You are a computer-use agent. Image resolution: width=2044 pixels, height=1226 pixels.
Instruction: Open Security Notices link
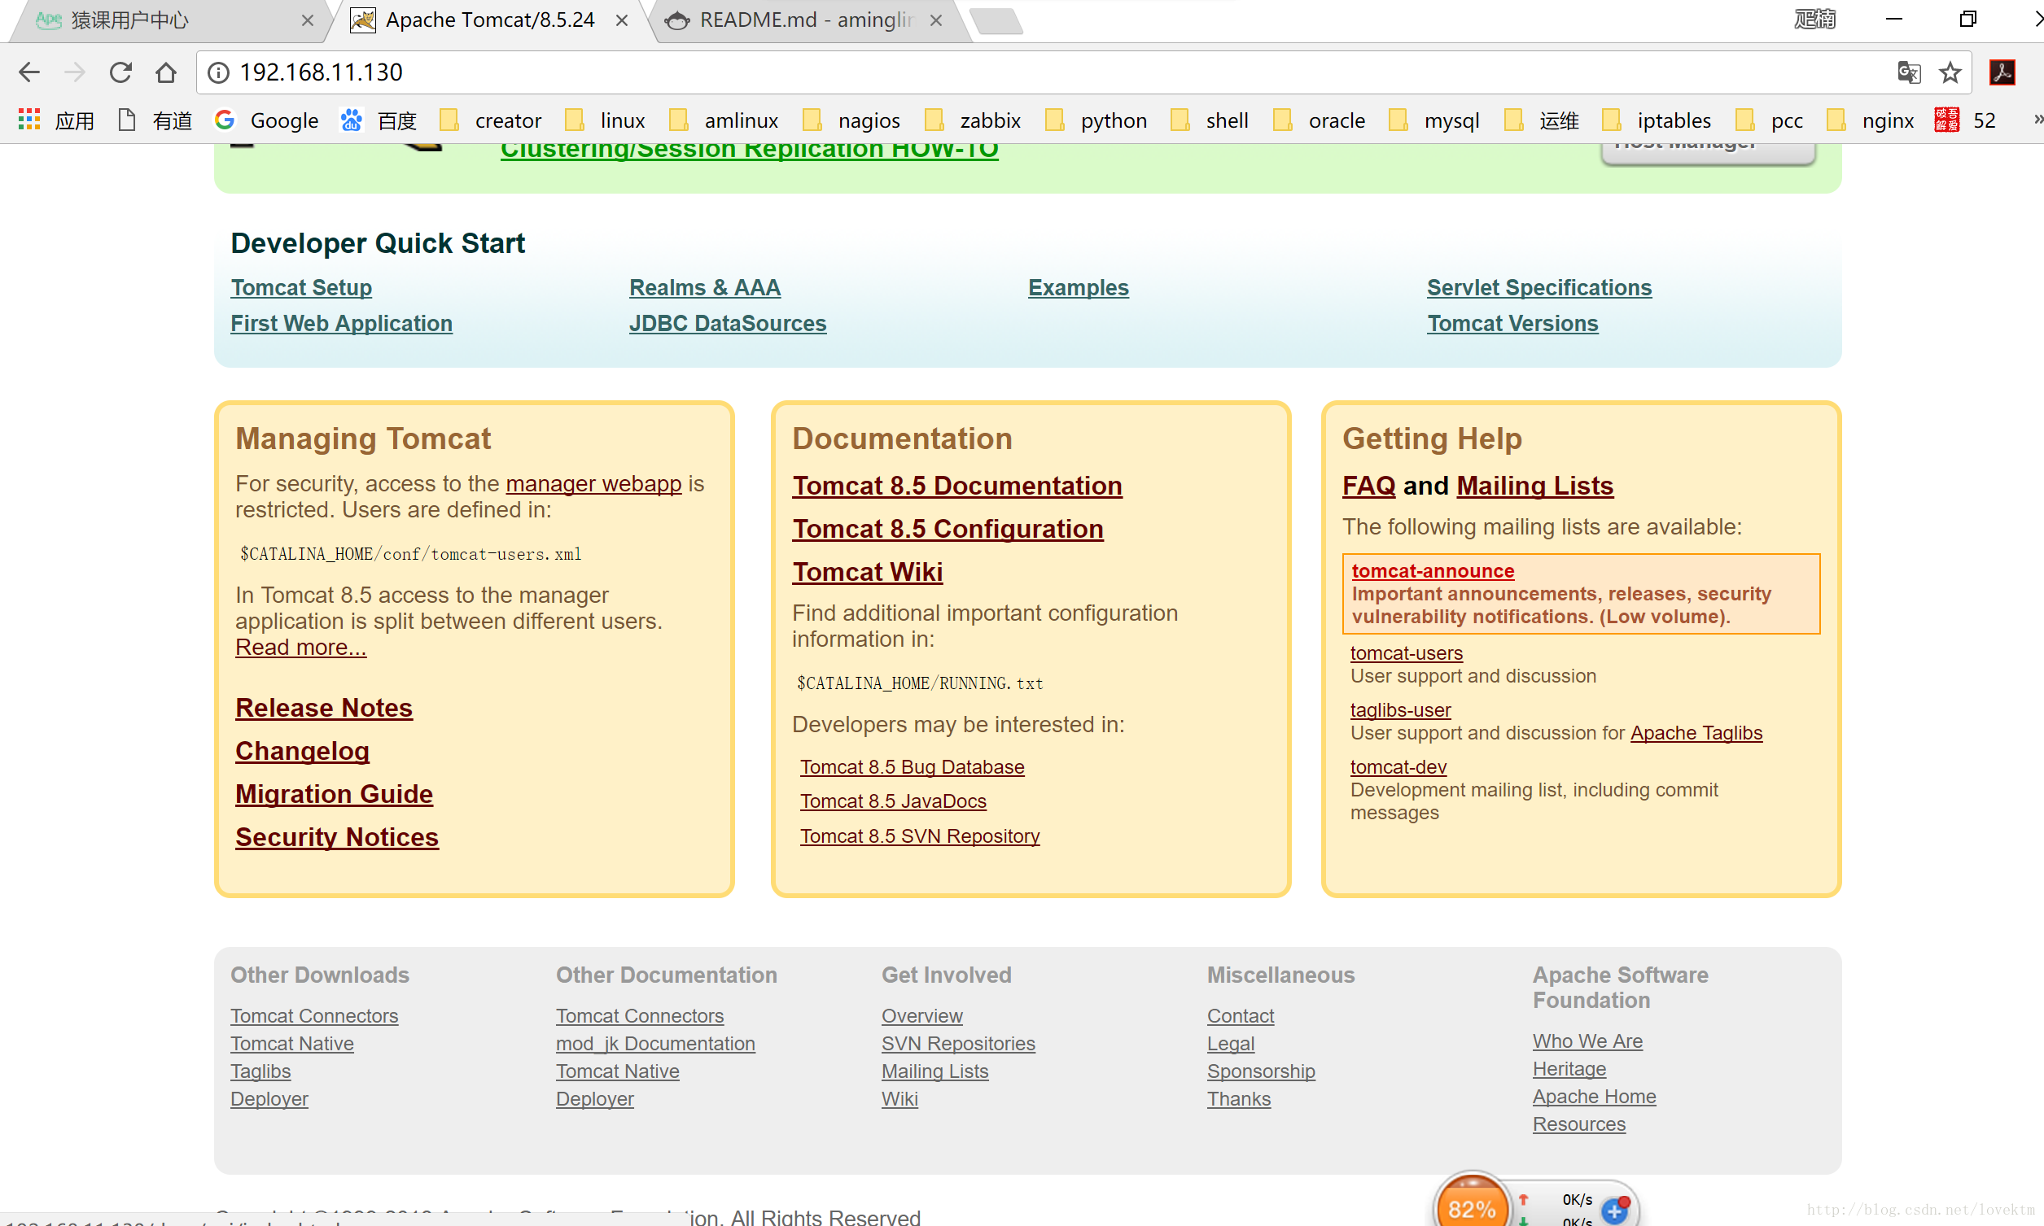point(337,837)
